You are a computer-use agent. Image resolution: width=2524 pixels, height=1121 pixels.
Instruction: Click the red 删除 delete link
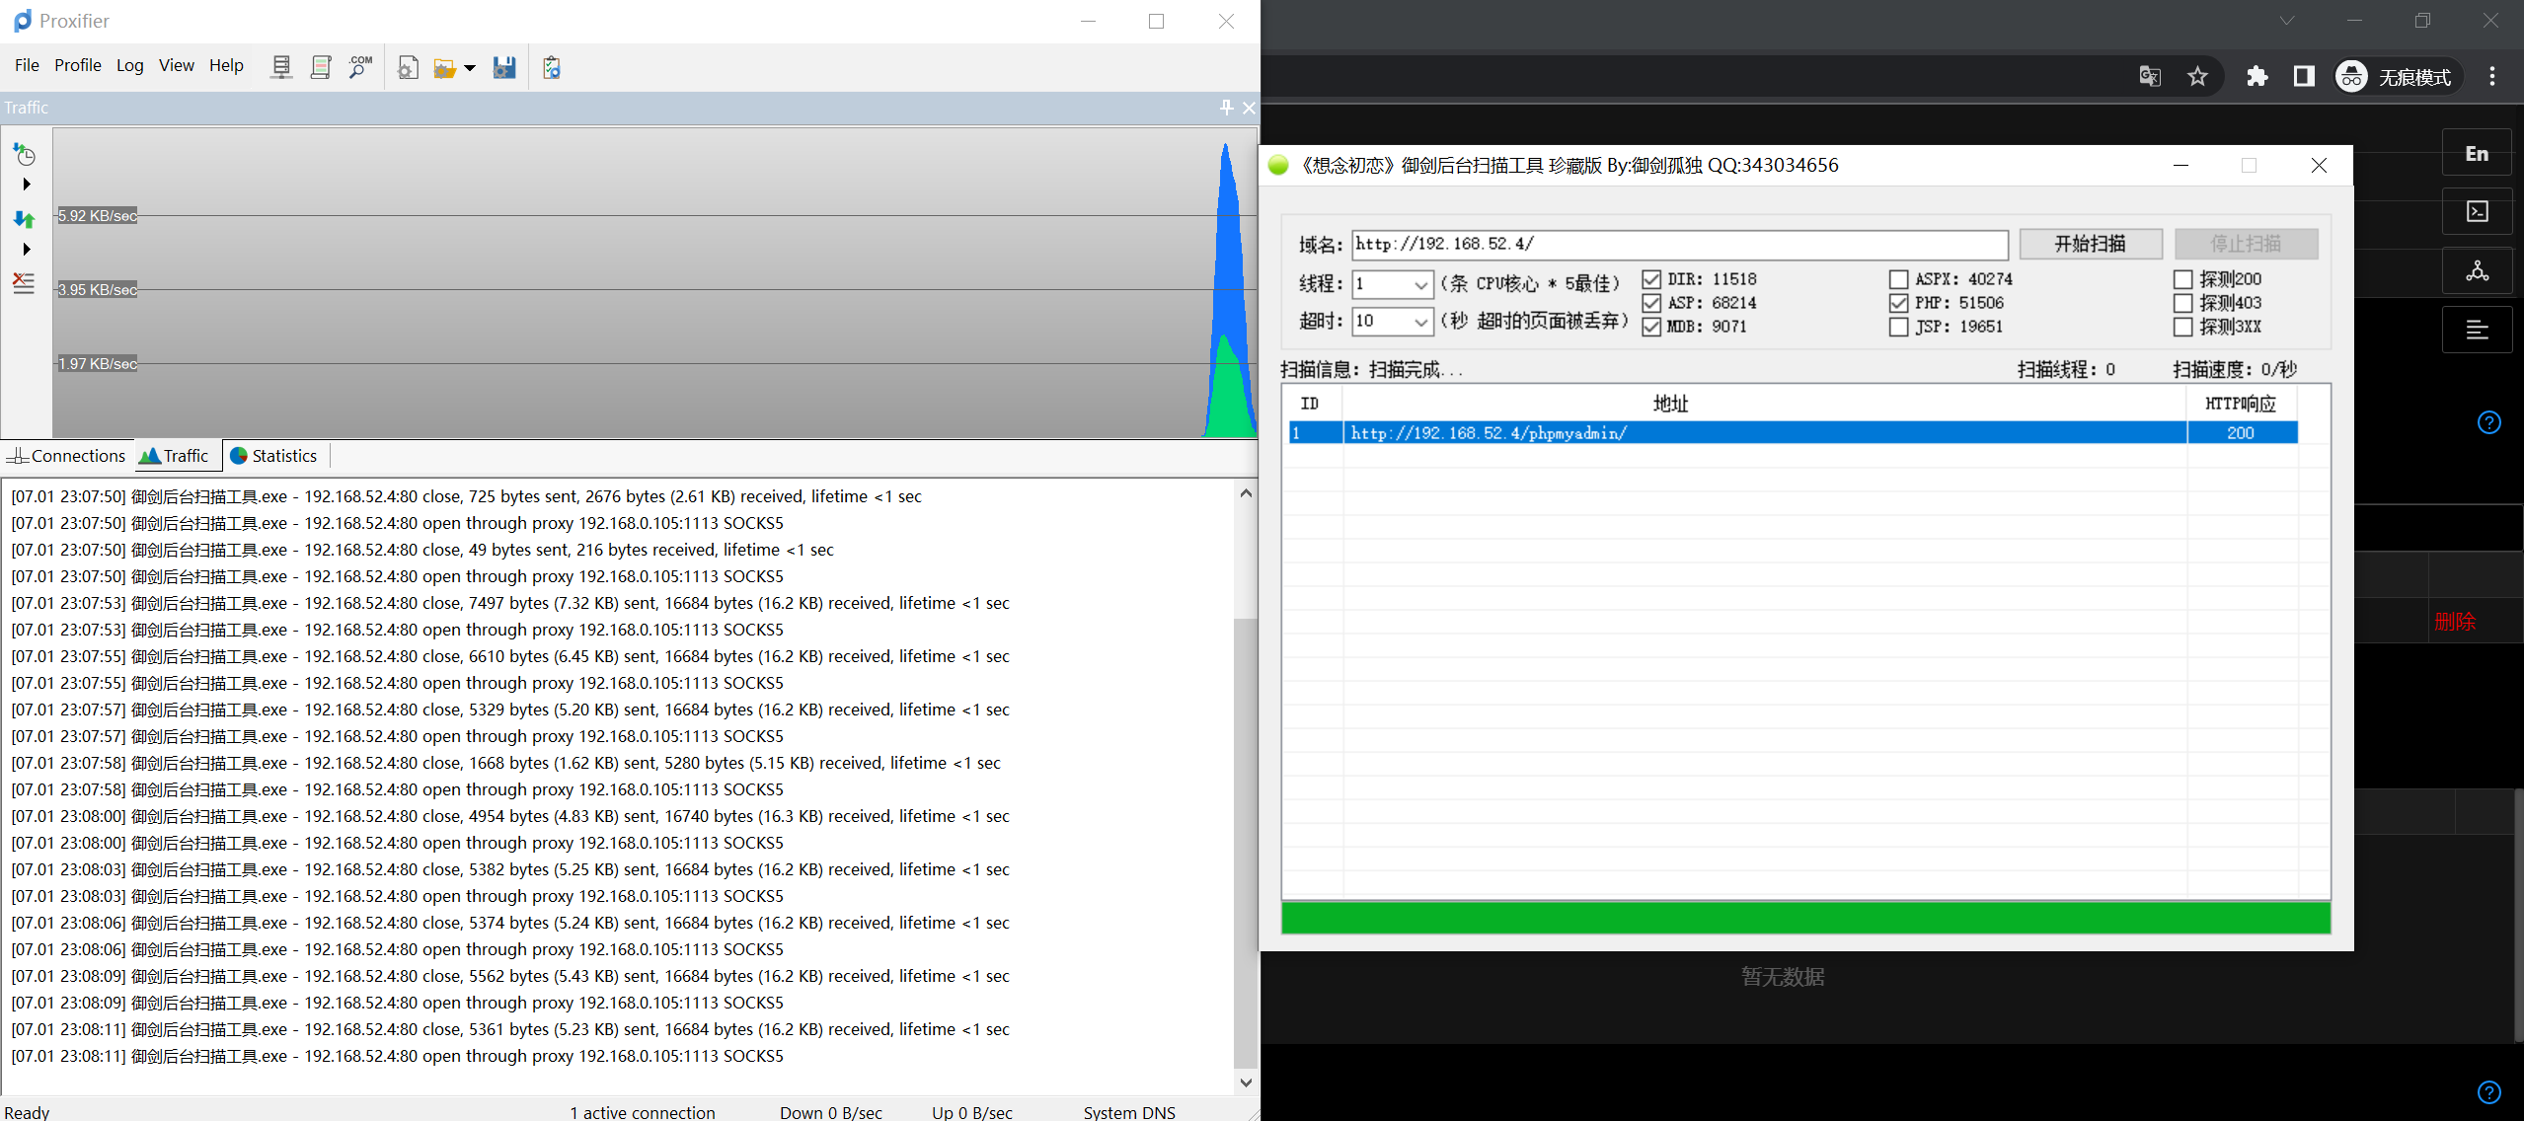coord(2455,622)
